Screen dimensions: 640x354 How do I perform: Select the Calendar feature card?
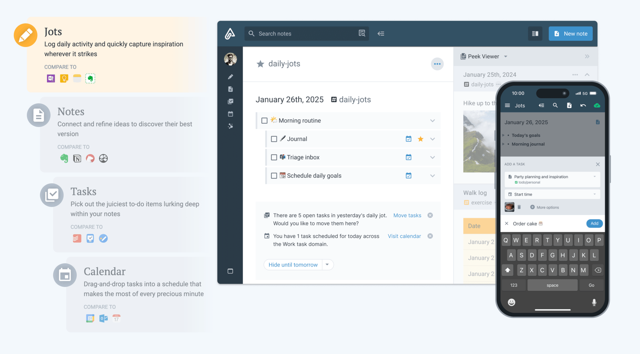pyautogui.click(x=139, y=294)
